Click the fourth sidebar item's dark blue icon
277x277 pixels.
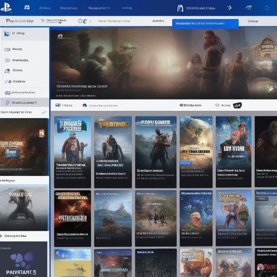pyautogui.click(x=7, y=71)
